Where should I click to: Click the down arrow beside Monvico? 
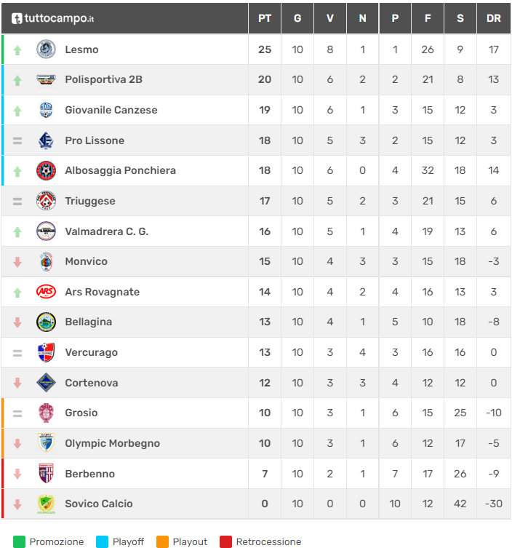coord(17,262)
